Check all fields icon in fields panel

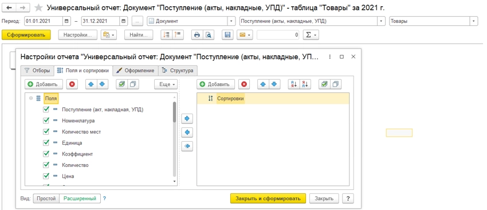pos(121,84)
